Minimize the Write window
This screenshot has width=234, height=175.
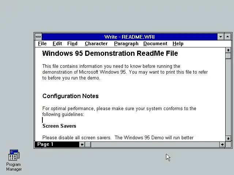tap(220, 37)
